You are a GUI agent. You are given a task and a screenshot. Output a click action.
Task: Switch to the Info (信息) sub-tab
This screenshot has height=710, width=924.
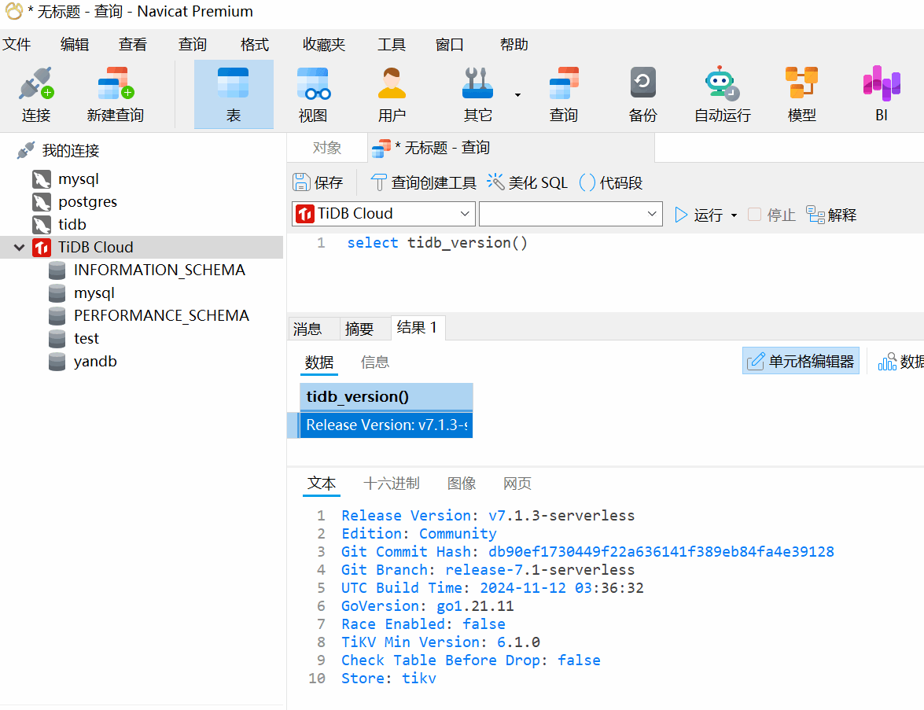coord(375,362)
